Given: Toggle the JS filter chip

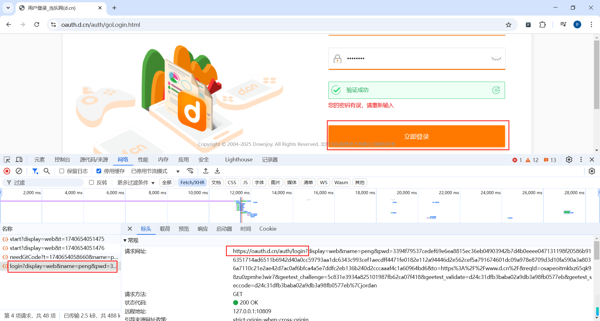Looking at the screenshot, I should (x=245, y=183).
